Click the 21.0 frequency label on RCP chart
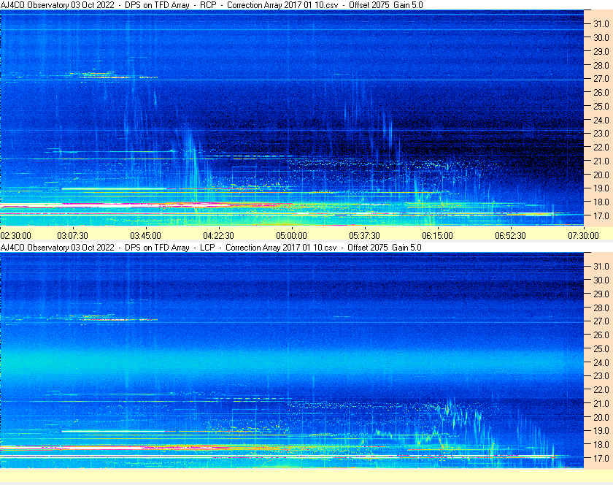The height and width of the screenshot is (485, 613). tap(601, 161)
